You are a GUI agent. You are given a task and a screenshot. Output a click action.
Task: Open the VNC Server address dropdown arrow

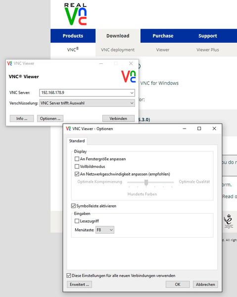point(132,93)
